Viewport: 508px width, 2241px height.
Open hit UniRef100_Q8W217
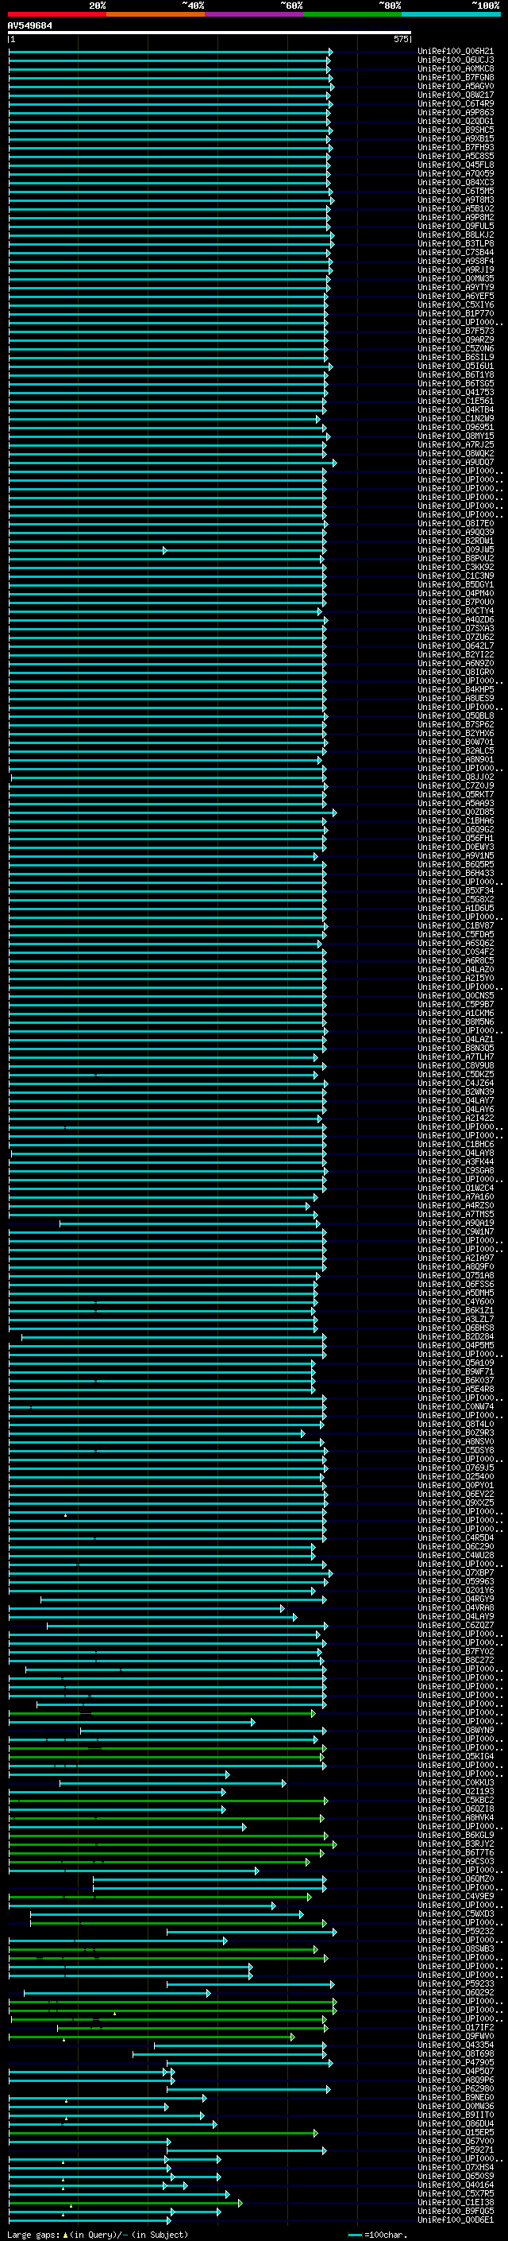[x=456, y=95]
